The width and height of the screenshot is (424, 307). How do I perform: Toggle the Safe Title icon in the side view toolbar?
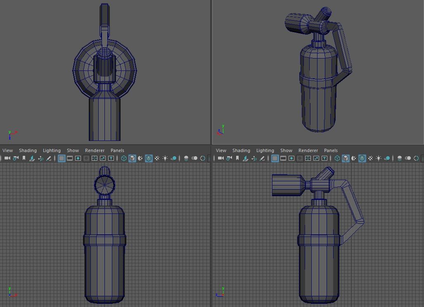[324, 158]
